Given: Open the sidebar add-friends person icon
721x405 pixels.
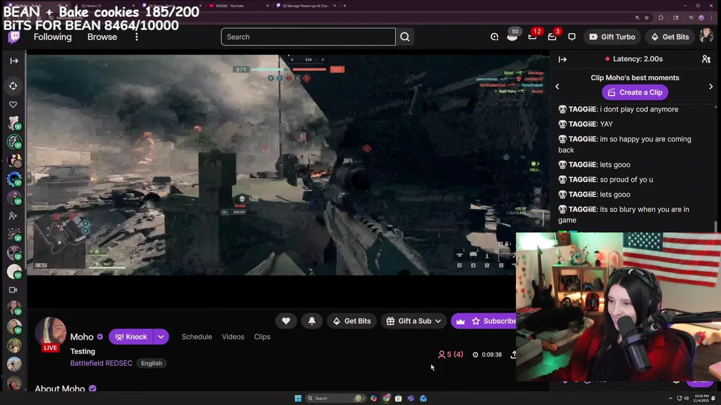Looking at the screenshot, I should click(14, 216).
